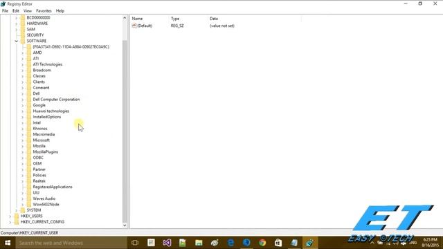443x249 pixels.
Task: Select the Waves Audio key
Action: click(x=44, y=199)
